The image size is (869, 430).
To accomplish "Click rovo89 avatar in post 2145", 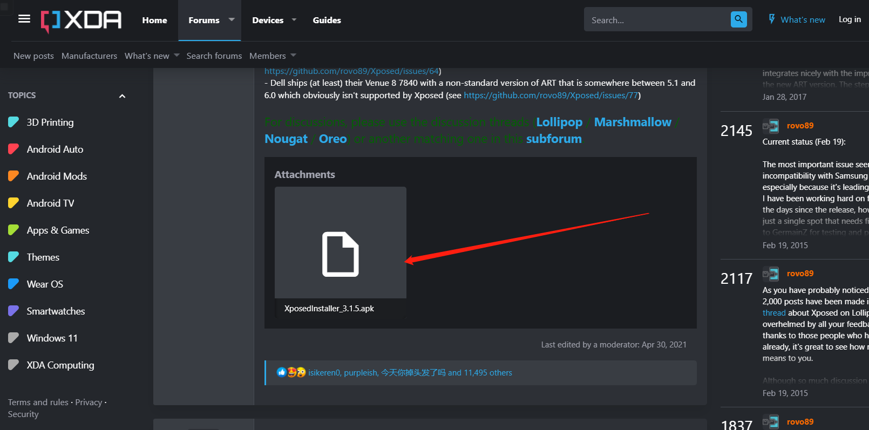I will point(771,126).
